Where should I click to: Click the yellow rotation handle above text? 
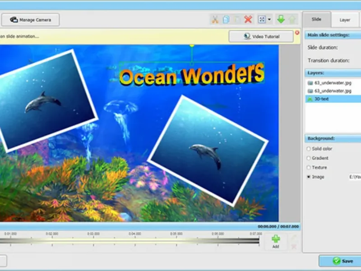click(x=191, y=46)
